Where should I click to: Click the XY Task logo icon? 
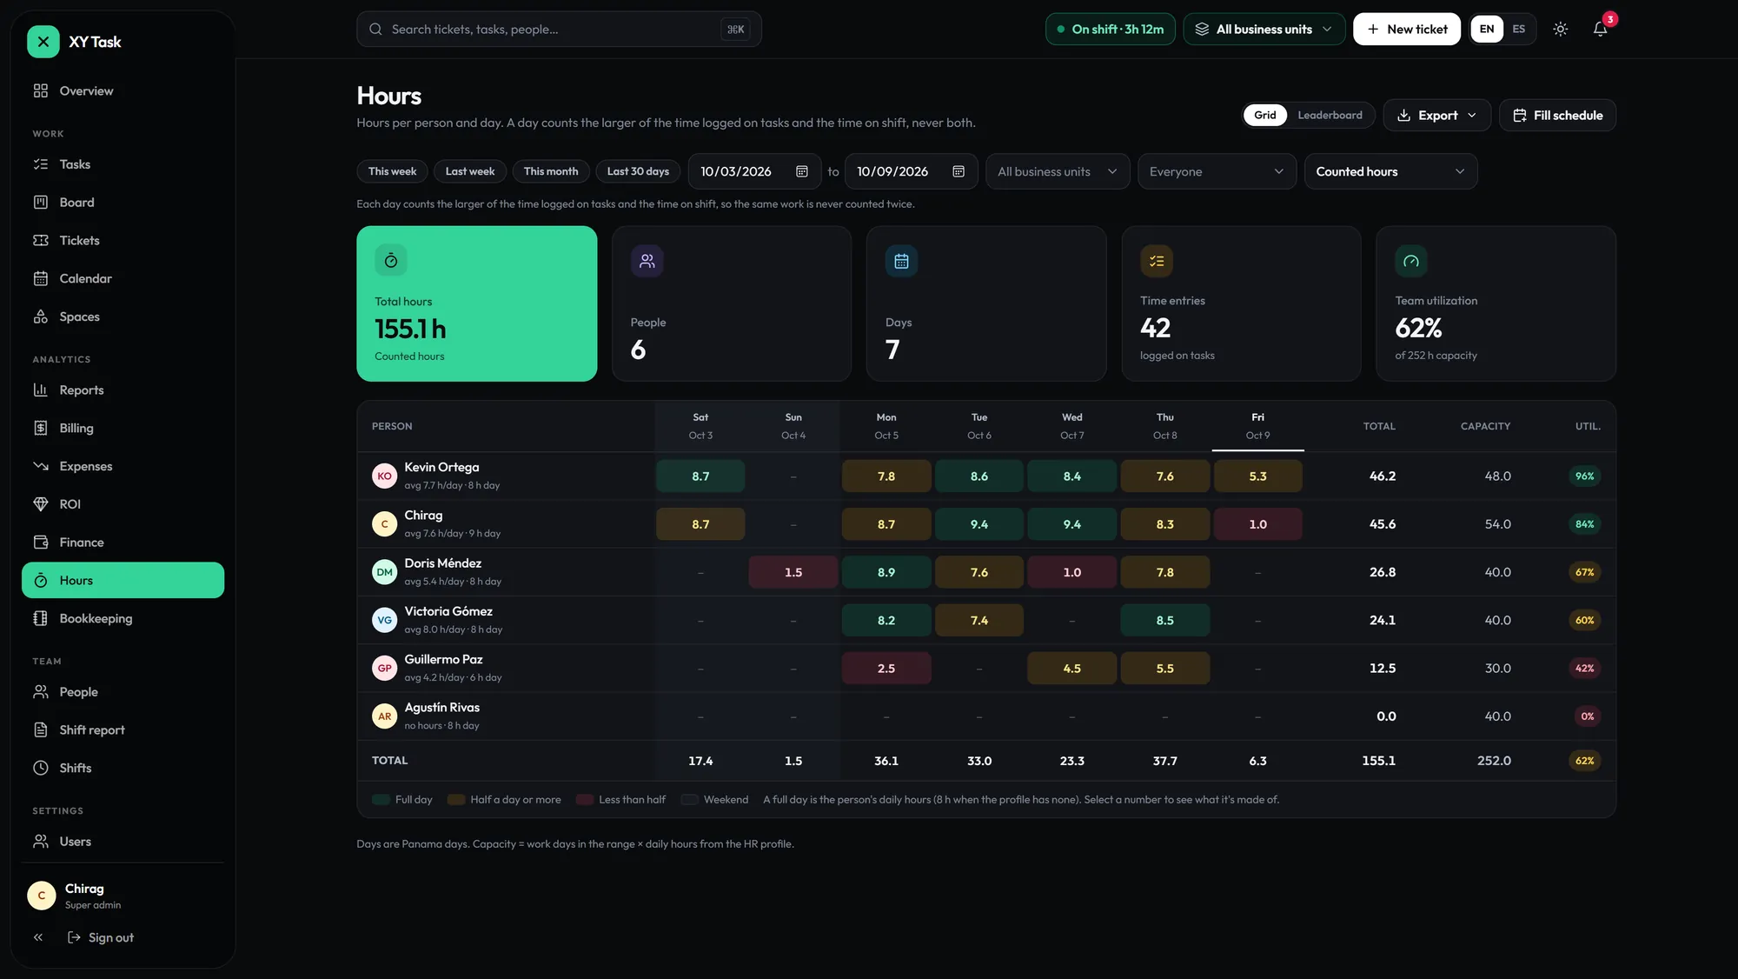coord(43,42)
